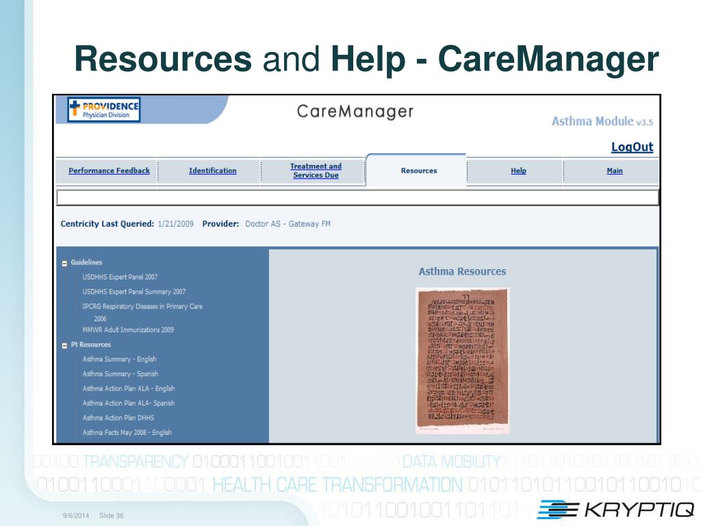Open MMWR Adult Immunizations 2009
This screenshot has height=526, width=701.
click(128, 329)
